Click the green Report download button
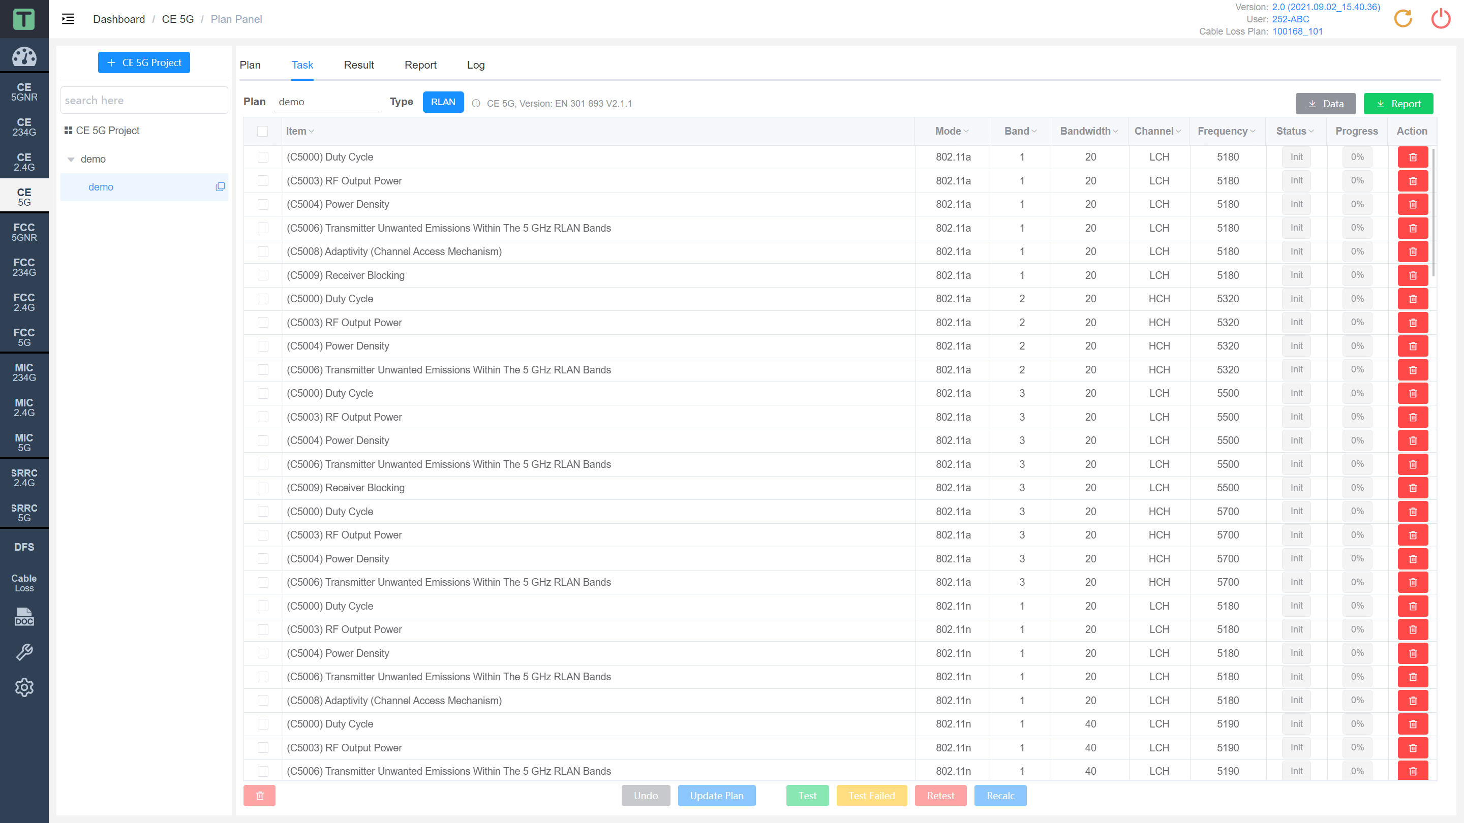 click(x=1398, y=104)
